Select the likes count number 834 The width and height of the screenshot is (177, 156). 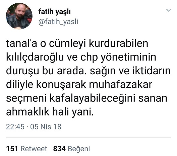59,149
